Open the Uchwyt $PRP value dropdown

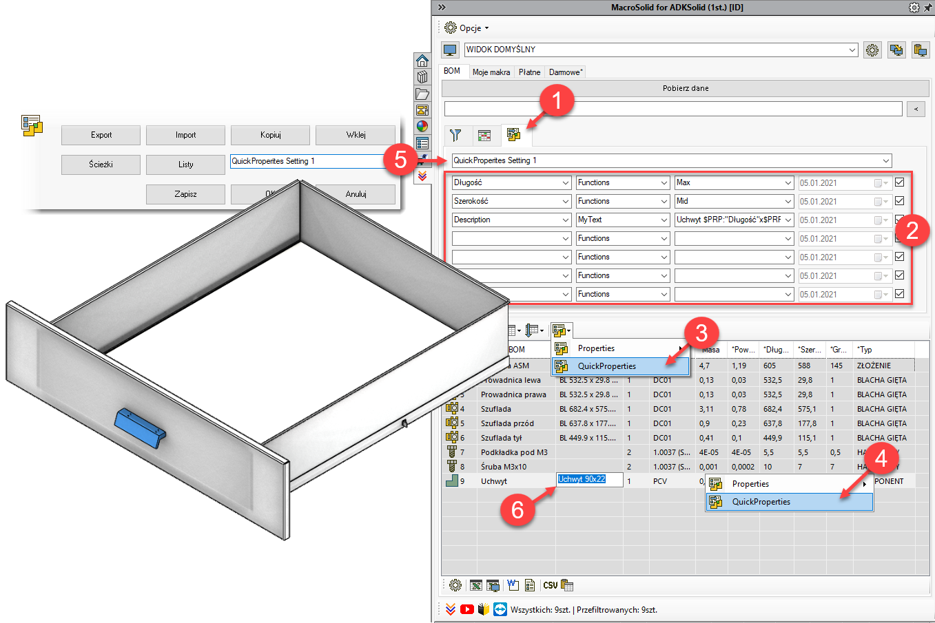pos(788,220)
